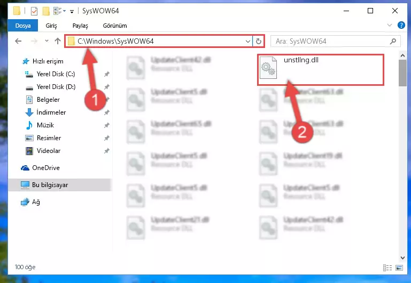Open Yerel Disk (C:) in sidebar
The width and height of the screenshot is (411, 283).
(56, 74)
